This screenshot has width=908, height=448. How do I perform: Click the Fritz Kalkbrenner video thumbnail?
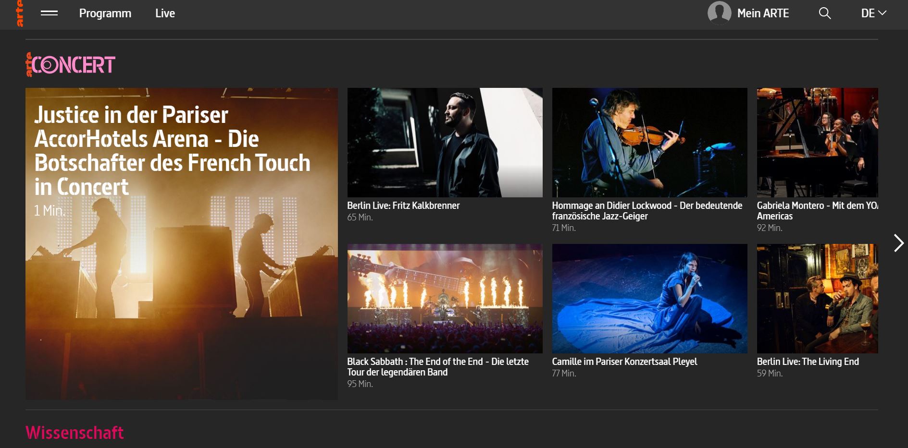click(x=445, y=143)
